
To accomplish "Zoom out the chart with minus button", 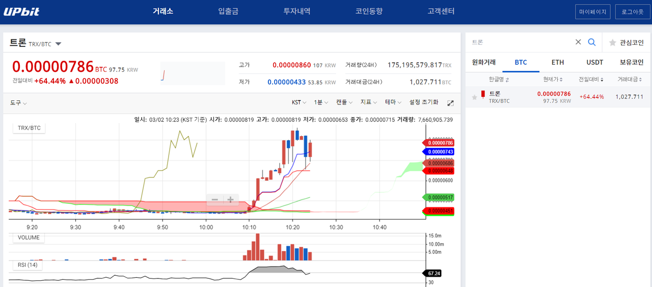I will click(x=215, y=199).
